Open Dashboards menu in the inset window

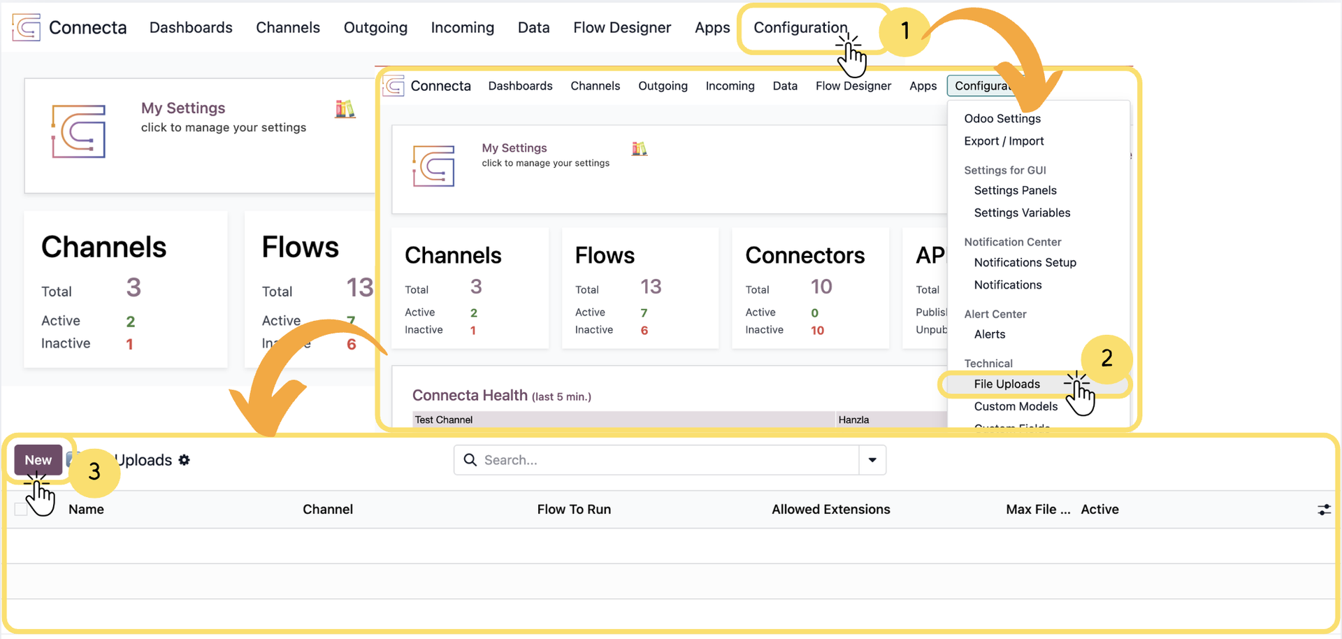point(520,86)
